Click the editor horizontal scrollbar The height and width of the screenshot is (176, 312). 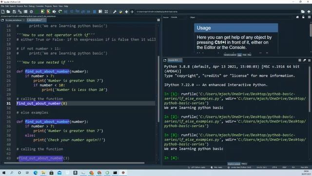click(74, 163)
